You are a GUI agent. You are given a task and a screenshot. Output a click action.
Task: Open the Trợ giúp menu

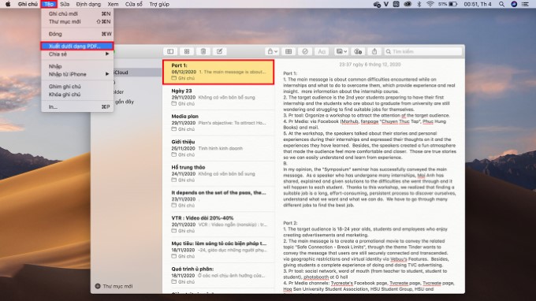click(159, 4)
